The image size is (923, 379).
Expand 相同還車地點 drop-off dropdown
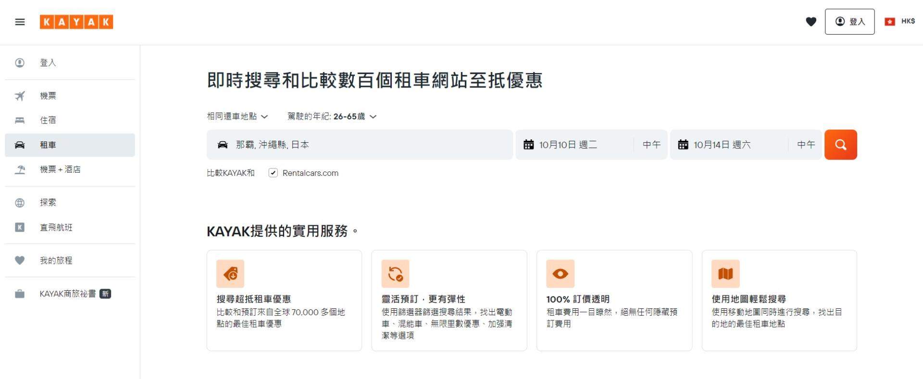point(237,116)
